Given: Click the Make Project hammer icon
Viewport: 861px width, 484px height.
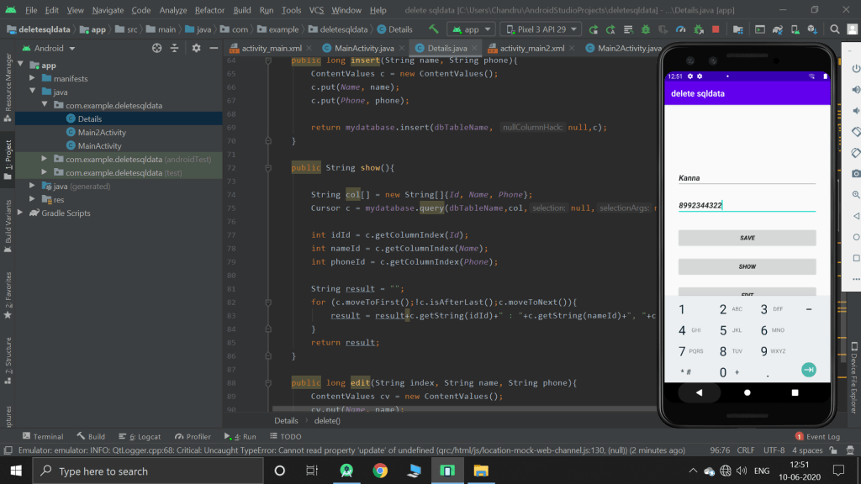Looking at the screenshot, I should [435, 29].
